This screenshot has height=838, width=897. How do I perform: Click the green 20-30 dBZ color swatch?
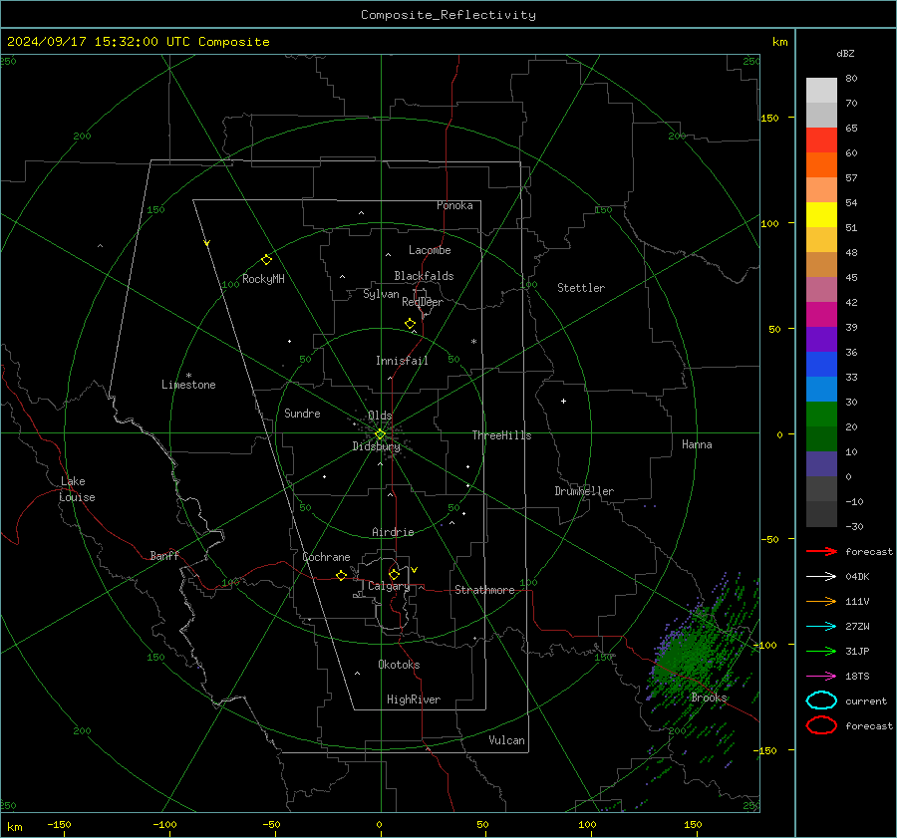(821, 415)
